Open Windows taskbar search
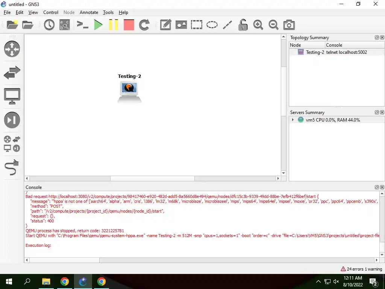The image size is (385, 289). [27, 281]
